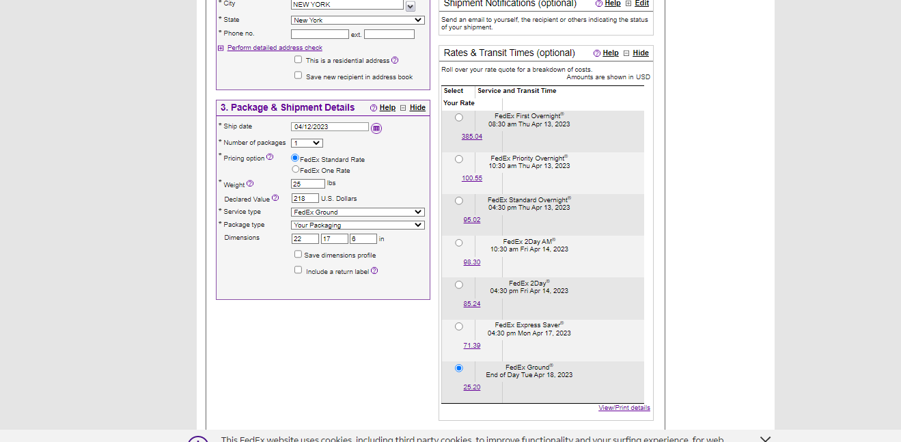Click Help link in Rates & Transit Times

(x=611, y=53)
